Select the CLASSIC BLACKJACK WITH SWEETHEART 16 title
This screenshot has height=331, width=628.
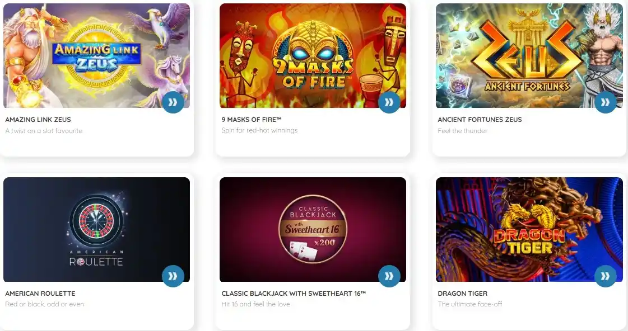click(x=294, y=294)
